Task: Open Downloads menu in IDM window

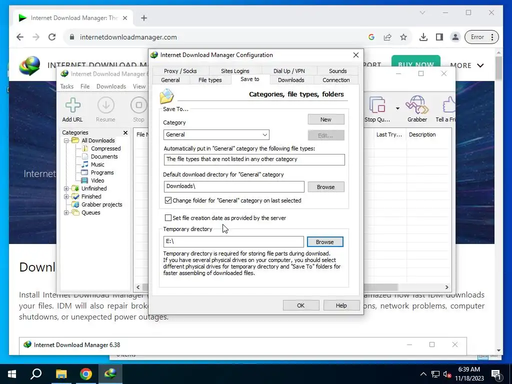Action: pos(111,86)
